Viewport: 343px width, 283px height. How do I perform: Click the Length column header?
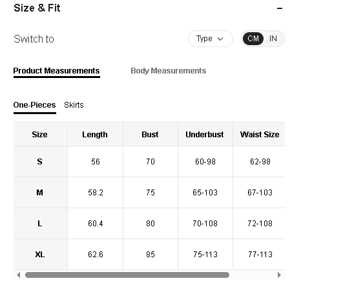(x=95, y=134)
